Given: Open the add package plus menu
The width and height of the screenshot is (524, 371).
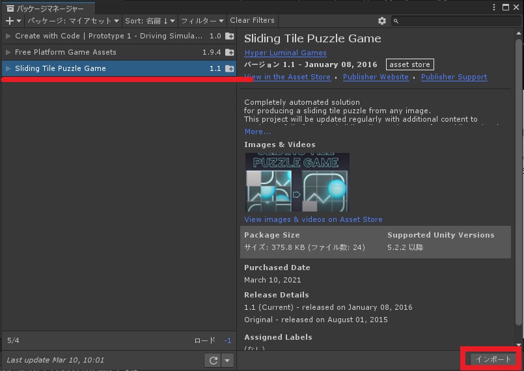Looking at the screenshot, I should pyautogui.click(x=14, y=21).
